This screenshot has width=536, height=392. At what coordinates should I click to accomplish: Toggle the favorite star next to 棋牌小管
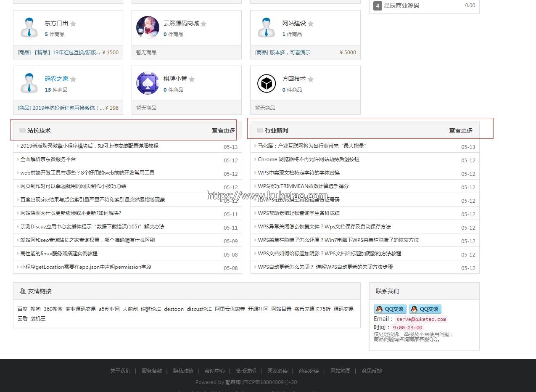192,79
